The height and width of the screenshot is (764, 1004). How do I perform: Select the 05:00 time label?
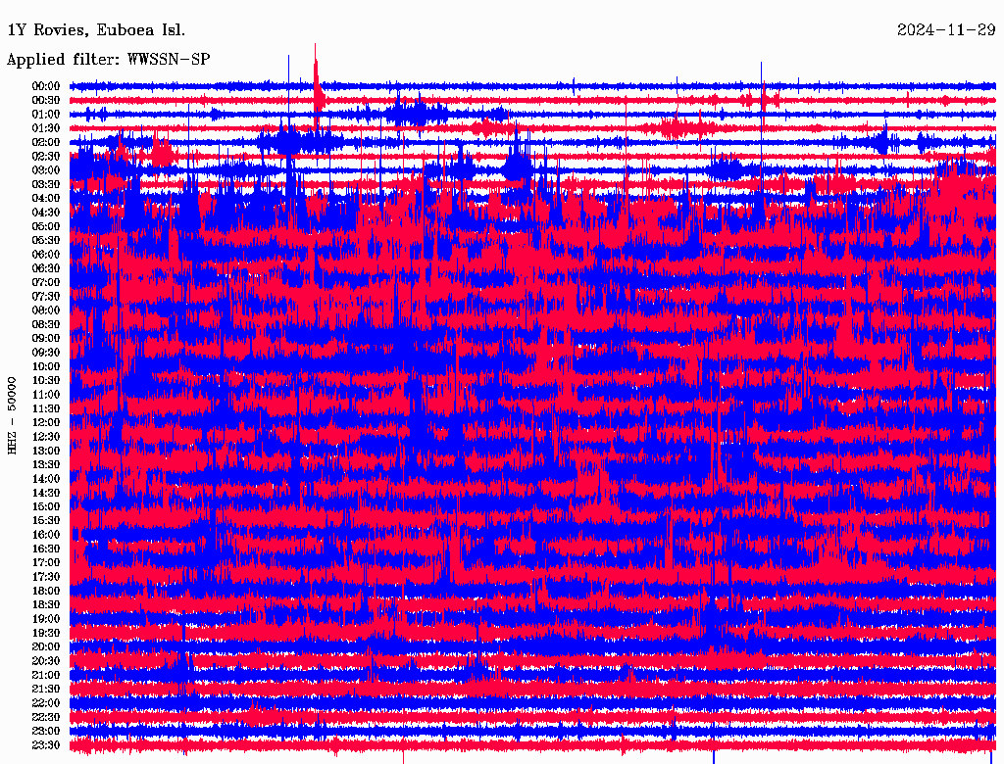point(45,226)
